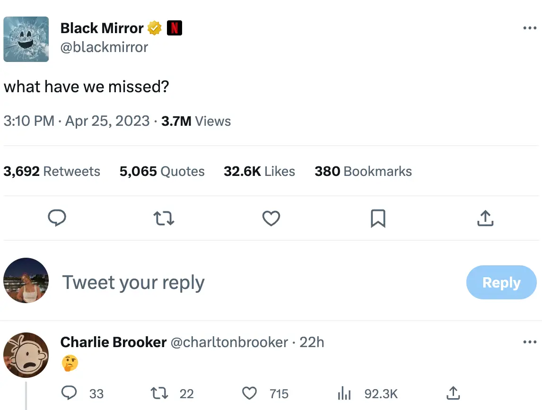Open more options for Charlie Brooker's reply
Screen dimensions: 542x410
(530, 342)
